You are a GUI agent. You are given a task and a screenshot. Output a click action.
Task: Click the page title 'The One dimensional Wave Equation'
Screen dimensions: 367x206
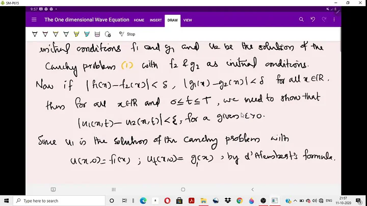pyautogui.click(x=87, y=20)
